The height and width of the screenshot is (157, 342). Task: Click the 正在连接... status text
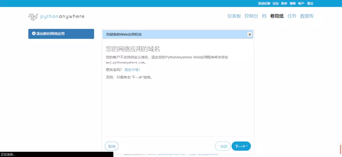[x=8, y=155]
